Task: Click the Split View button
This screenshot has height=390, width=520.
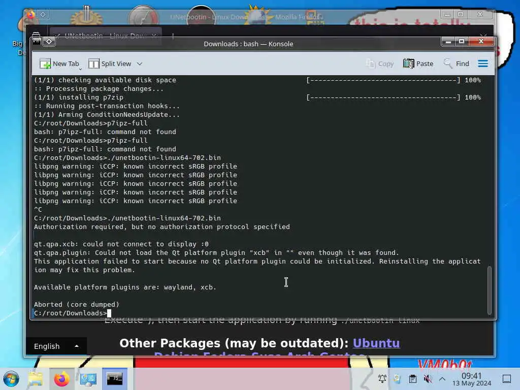Action: pyautogui.click(x=110, y=63)
